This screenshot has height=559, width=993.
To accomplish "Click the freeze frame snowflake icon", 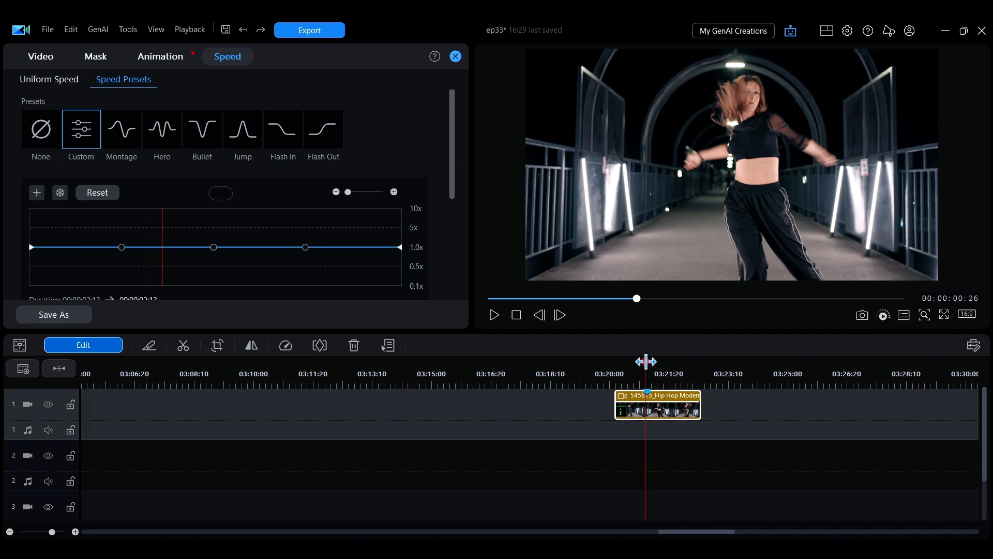I will (x=60, y=193).
